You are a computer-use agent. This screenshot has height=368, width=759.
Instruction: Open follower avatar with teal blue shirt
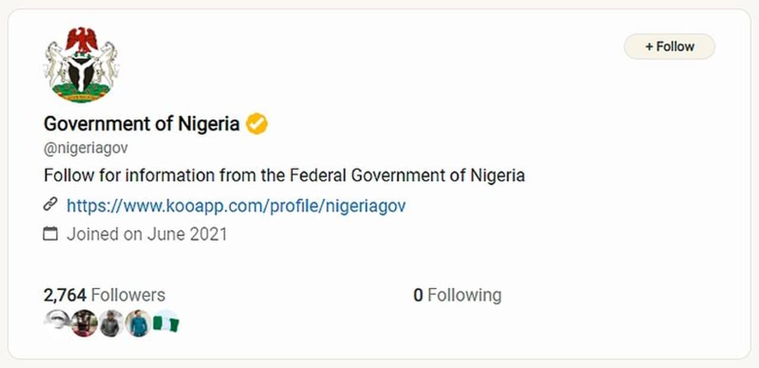138,324
